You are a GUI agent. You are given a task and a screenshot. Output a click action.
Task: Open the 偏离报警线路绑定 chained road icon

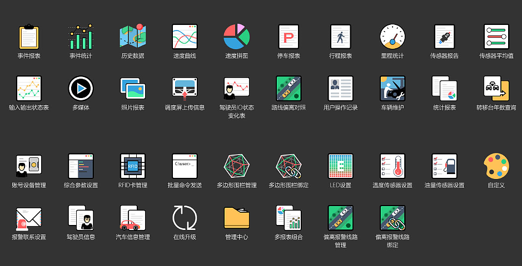392,218
